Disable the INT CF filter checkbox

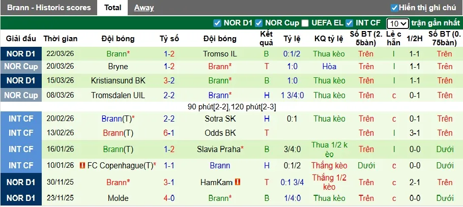[349, 23]
